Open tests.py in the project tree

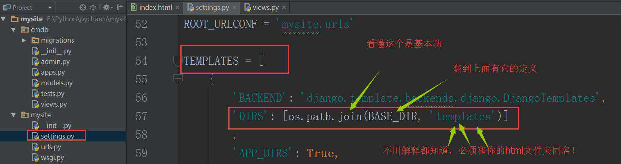tap(52, 93)
